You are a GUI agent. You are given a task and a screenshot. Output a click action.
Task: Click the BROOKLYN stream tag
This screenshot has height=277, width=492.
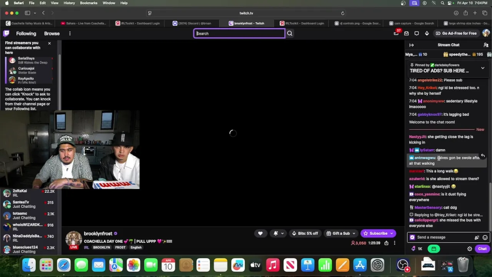[x=101, y=247]
